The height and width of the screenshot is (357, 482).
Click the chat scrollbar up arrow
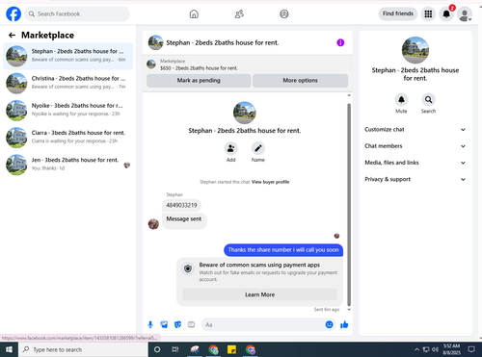pos(349,95)
